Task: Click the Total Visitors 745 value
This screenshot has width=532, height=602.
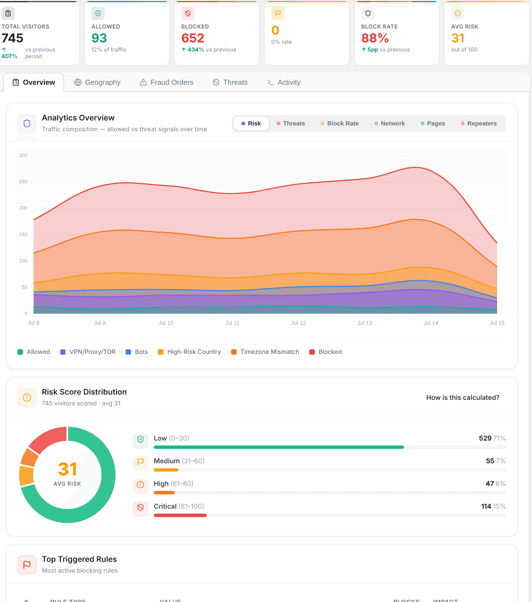Action: (12, 38)
